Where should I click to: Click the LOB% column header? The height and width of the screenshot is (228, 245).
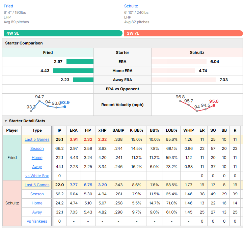(171, 130)
